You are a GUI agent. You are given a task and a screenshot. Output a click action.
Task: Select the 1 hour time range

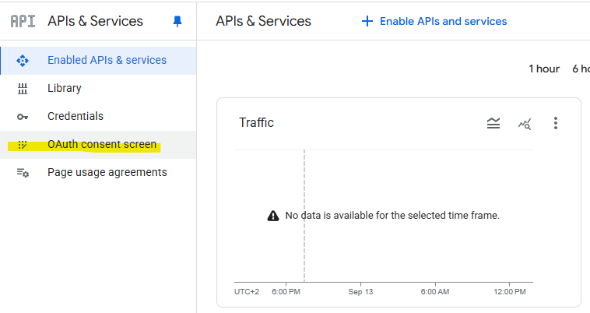coord(544,69)
